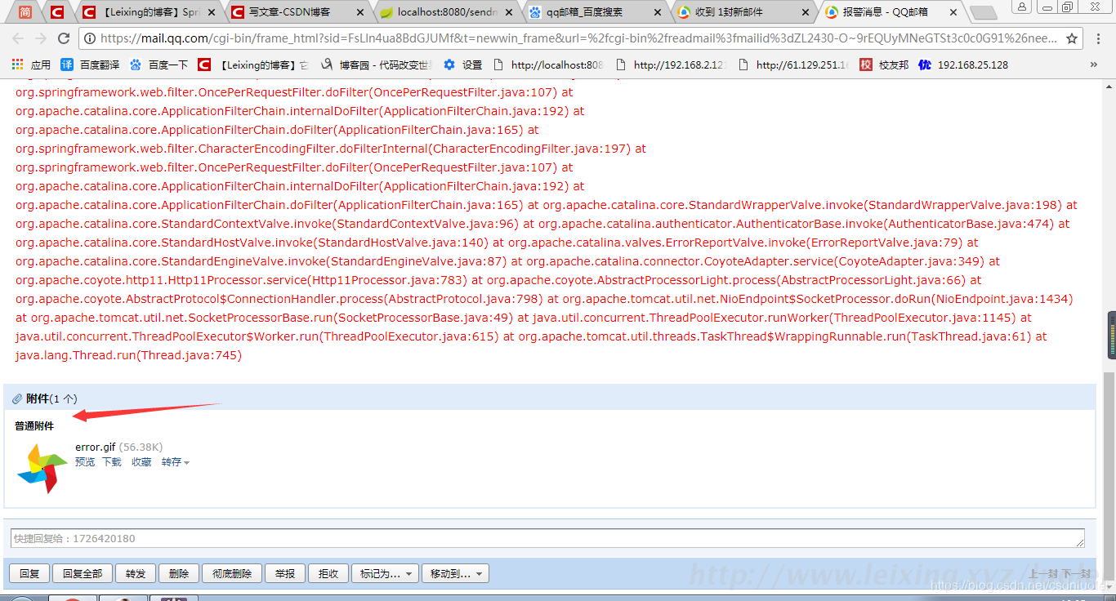1116x601 pixels.
Task: Focus the 快捷回复给 quick reply field
Action: [546, 538]
